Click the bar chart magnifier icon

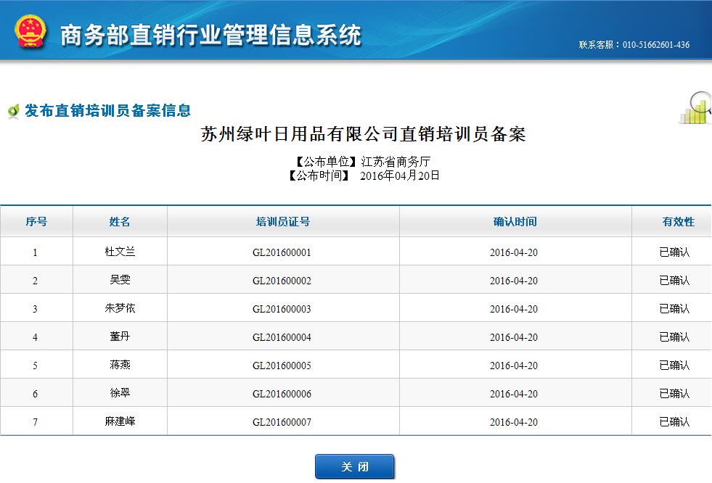[695, 109]
